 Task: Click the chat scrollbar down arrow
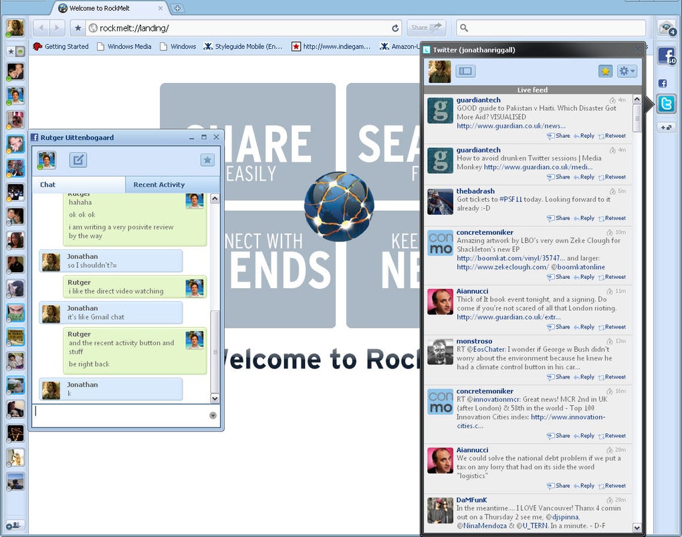(215, 398)
